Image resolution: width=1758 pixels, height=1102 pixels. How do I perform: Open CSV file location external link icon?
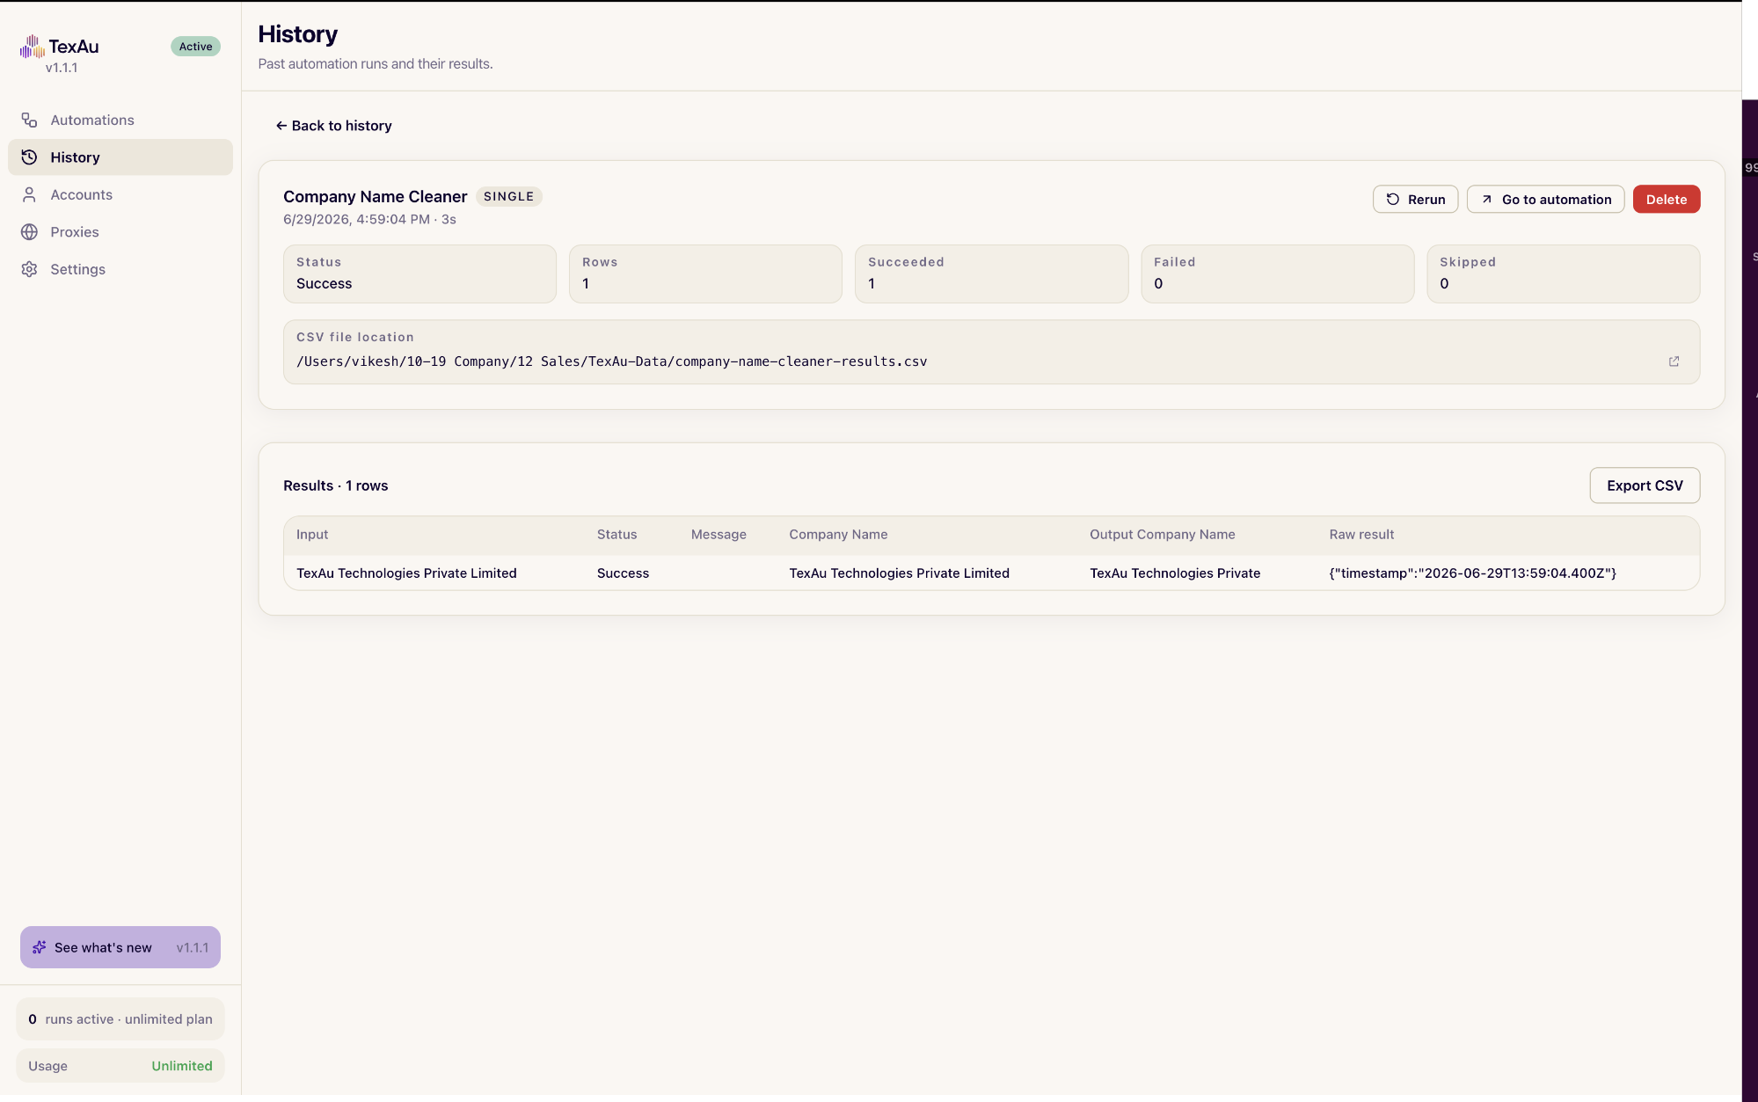point(1674,361)
